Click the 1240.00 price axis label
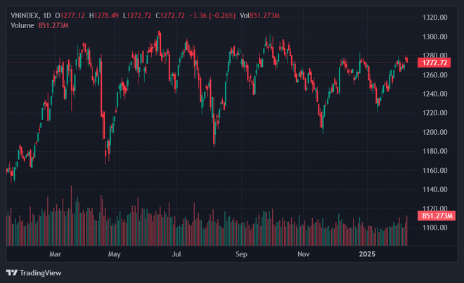 (x=434, y=93)
